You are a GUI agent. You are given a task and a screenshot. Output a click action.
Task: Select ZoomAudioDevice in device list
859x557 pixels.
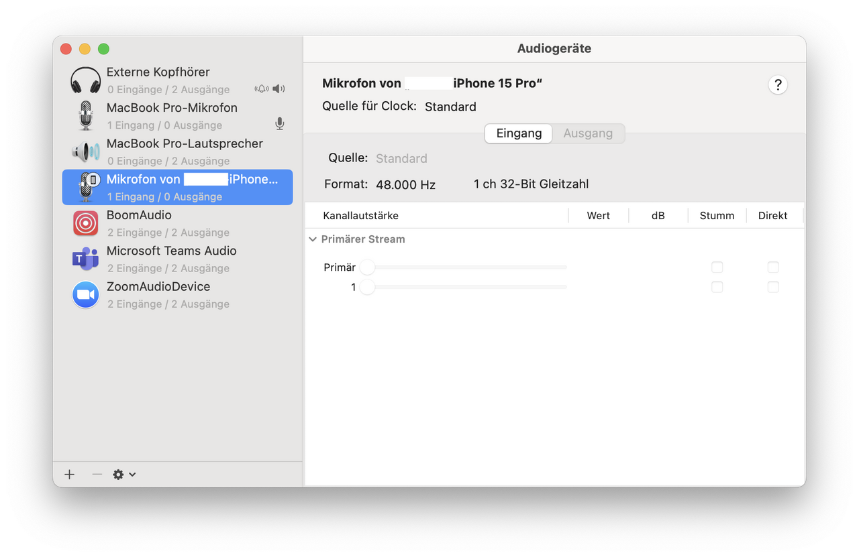click(x=178, y=295)
